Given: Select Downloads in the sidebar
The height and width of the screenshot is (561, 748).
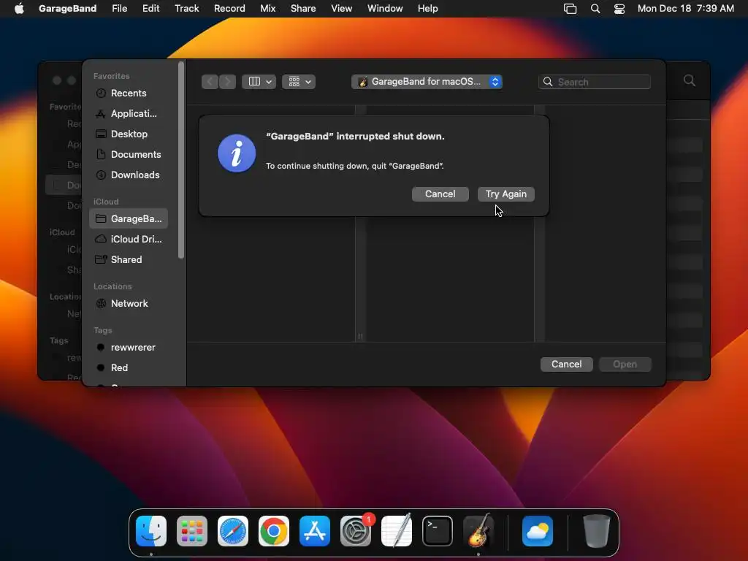Looking at the screenshot, I should tap(129, 175).
